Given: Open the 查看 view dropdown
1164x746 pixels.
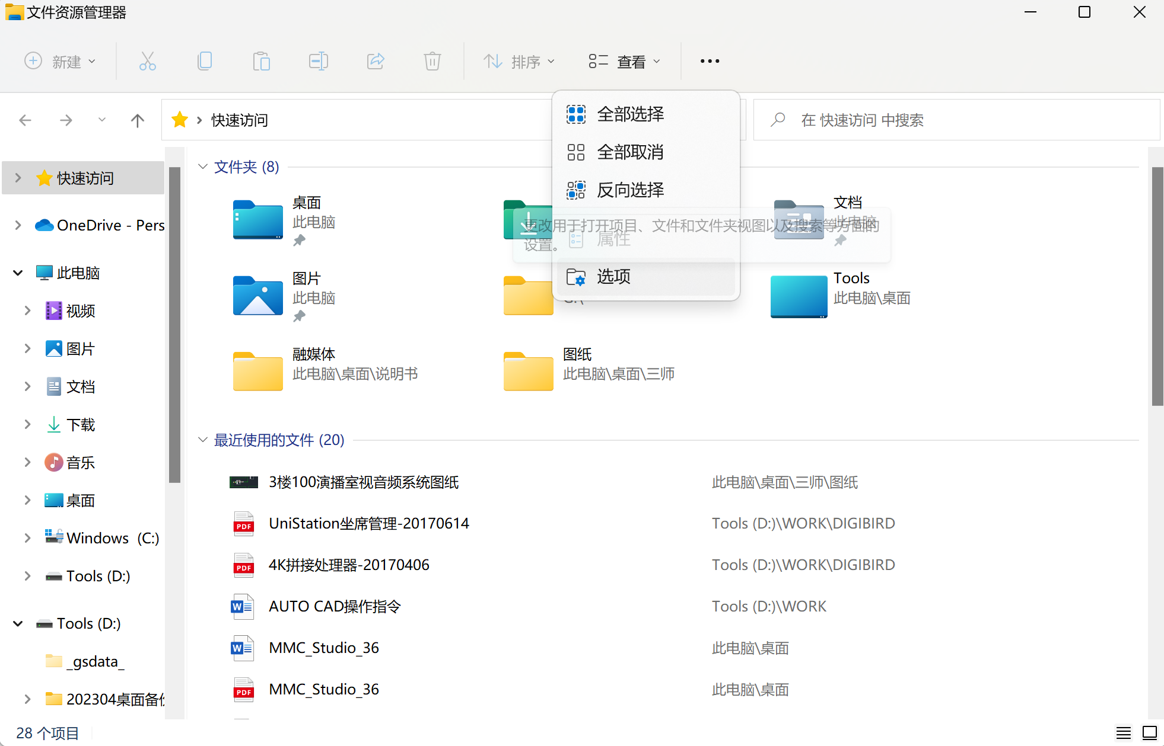Looking at the screenshot, I should click(x=625, y=61).
